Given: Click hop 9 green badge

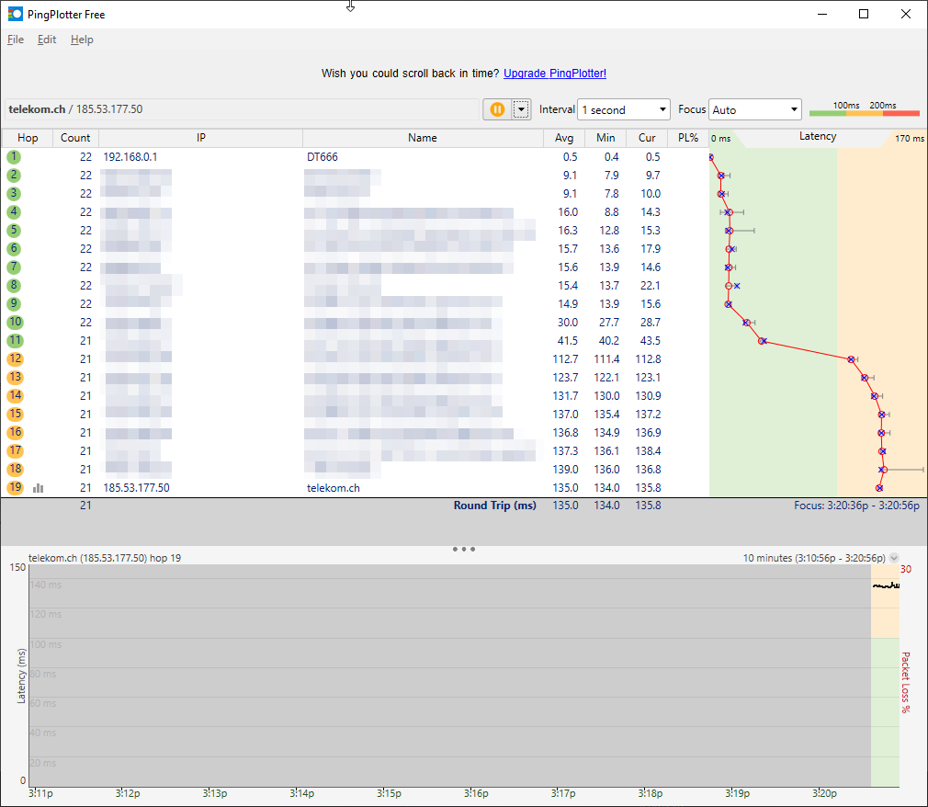Looking at the screenshot, I should pos(14,303).
